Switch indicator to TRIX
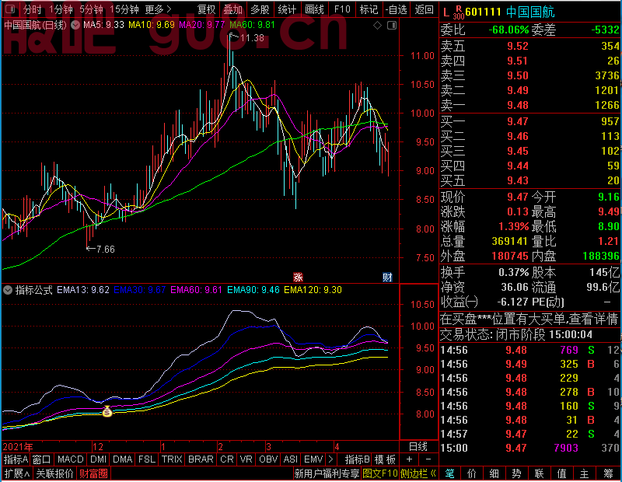Image resolution: width=622 pixels, height=482 pixels. click(172, 459)
